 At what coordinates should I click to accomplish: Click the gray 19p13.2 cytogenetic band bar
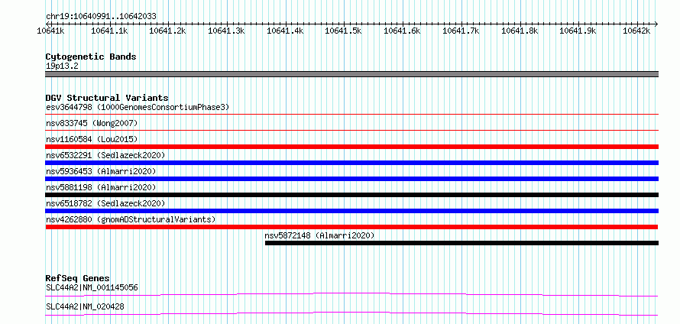click(352, 74)
